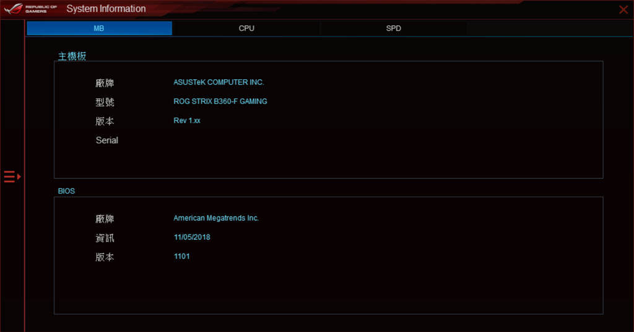
Task: Click the 廠牌 label in BIOS section
Action: point(105,219)
